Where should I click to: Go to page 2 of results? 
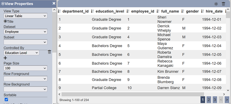tap(209, 100)
